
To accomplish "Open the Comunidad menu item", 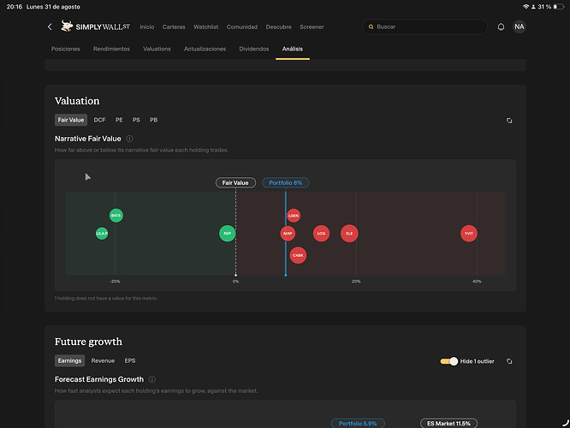I will [241, 27].
